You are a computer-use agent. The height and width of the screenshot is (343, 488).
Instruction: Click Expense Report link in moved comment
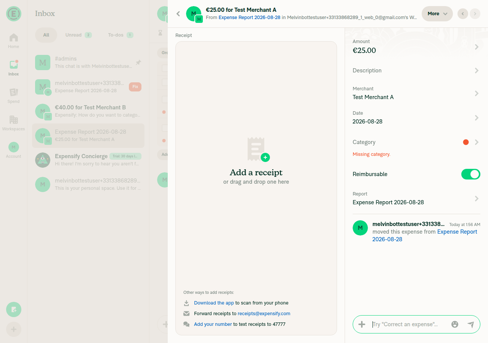pyautogui.click(x=425, y=236)
